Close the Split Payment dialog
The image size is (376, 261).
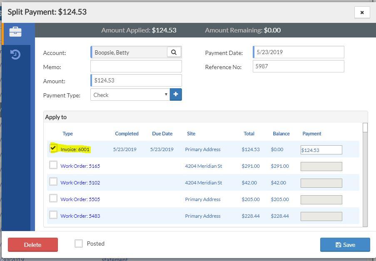[x=362, y=12]
